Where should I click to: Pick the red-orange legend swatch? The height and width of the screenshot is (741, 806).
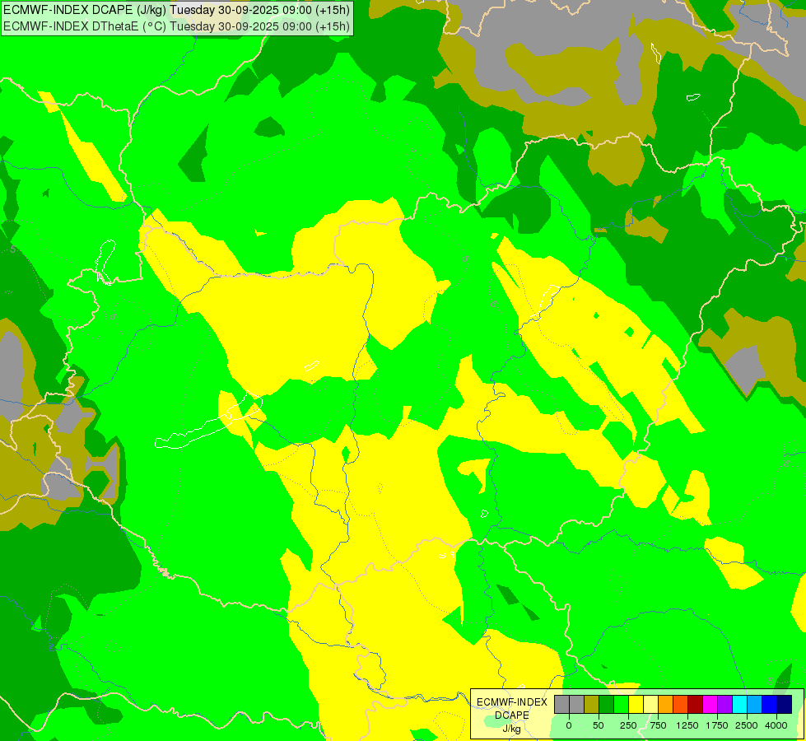click(681, 704)
